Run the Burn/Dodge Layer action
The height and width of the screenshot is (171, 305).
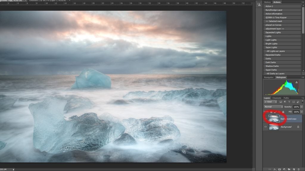coord(282,10)
